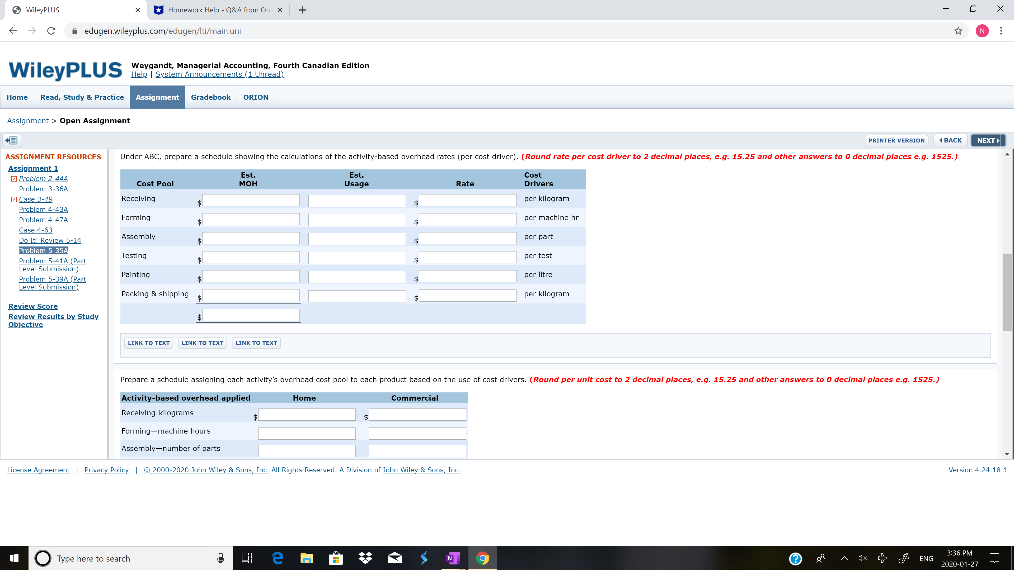Launch Microsoft Edge from the taskbar
1014x570 pixels.
(x=278, y=558)
